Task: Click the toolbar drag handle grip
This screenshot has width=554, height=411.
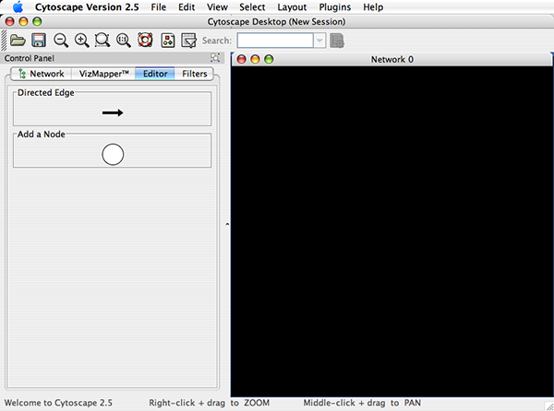Action: (x=4, y=41)
